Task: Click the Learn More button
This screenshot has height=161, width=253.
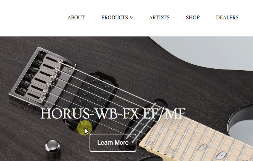Action: click(113, 143)
